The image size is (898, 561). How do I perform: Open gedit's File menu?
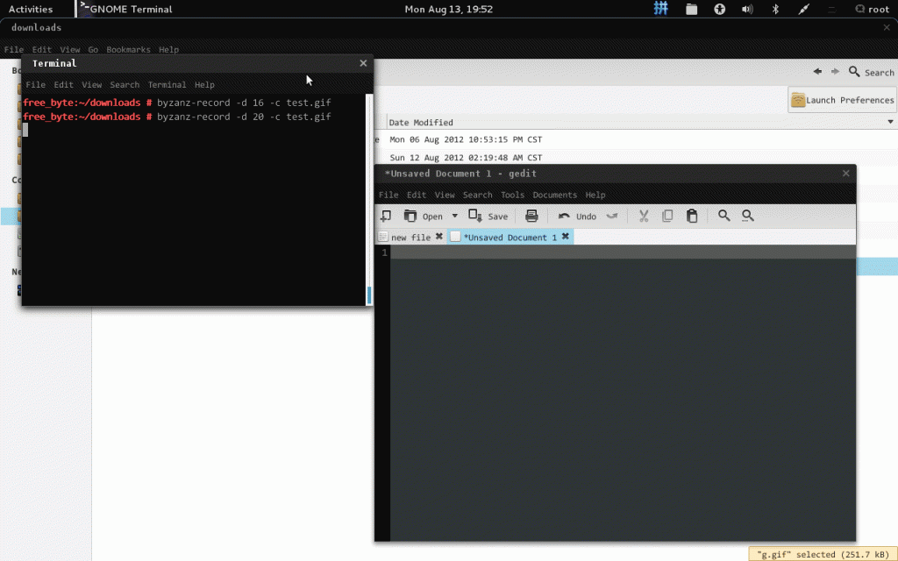388,195
